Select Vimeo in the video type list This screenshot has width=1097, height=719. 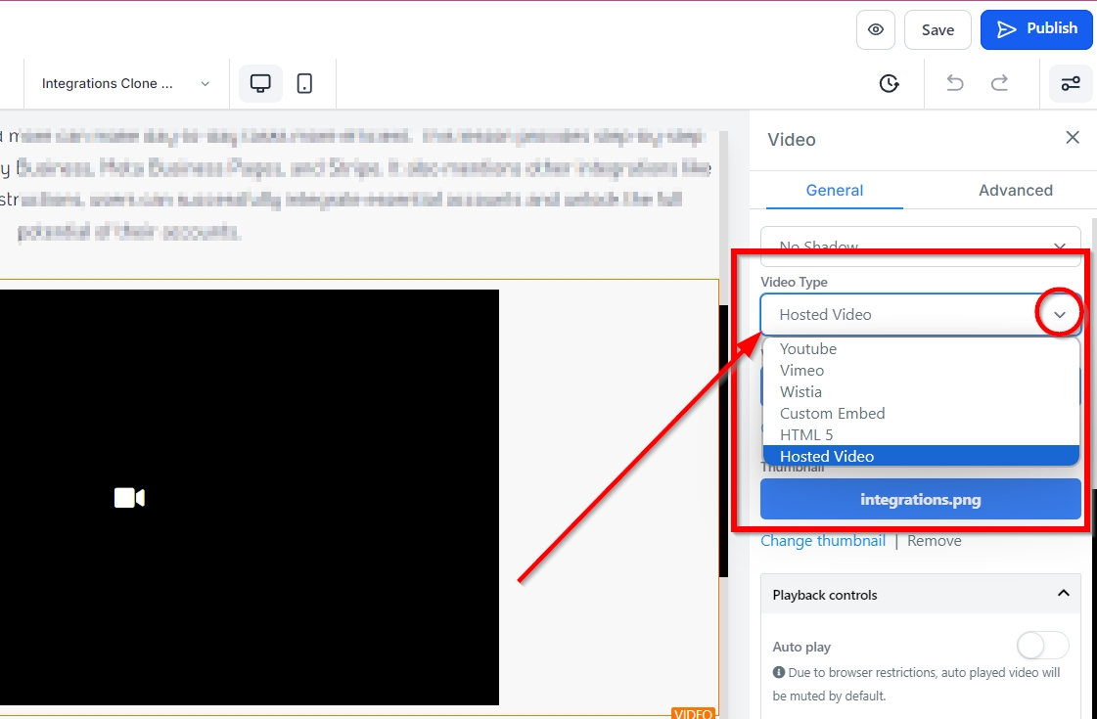[x=801, y=371]
